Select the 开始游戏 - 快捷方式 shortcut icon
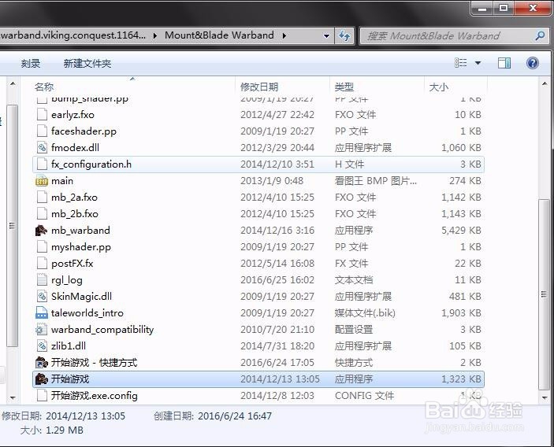This screenshot has height=447, width=554. 42,363
